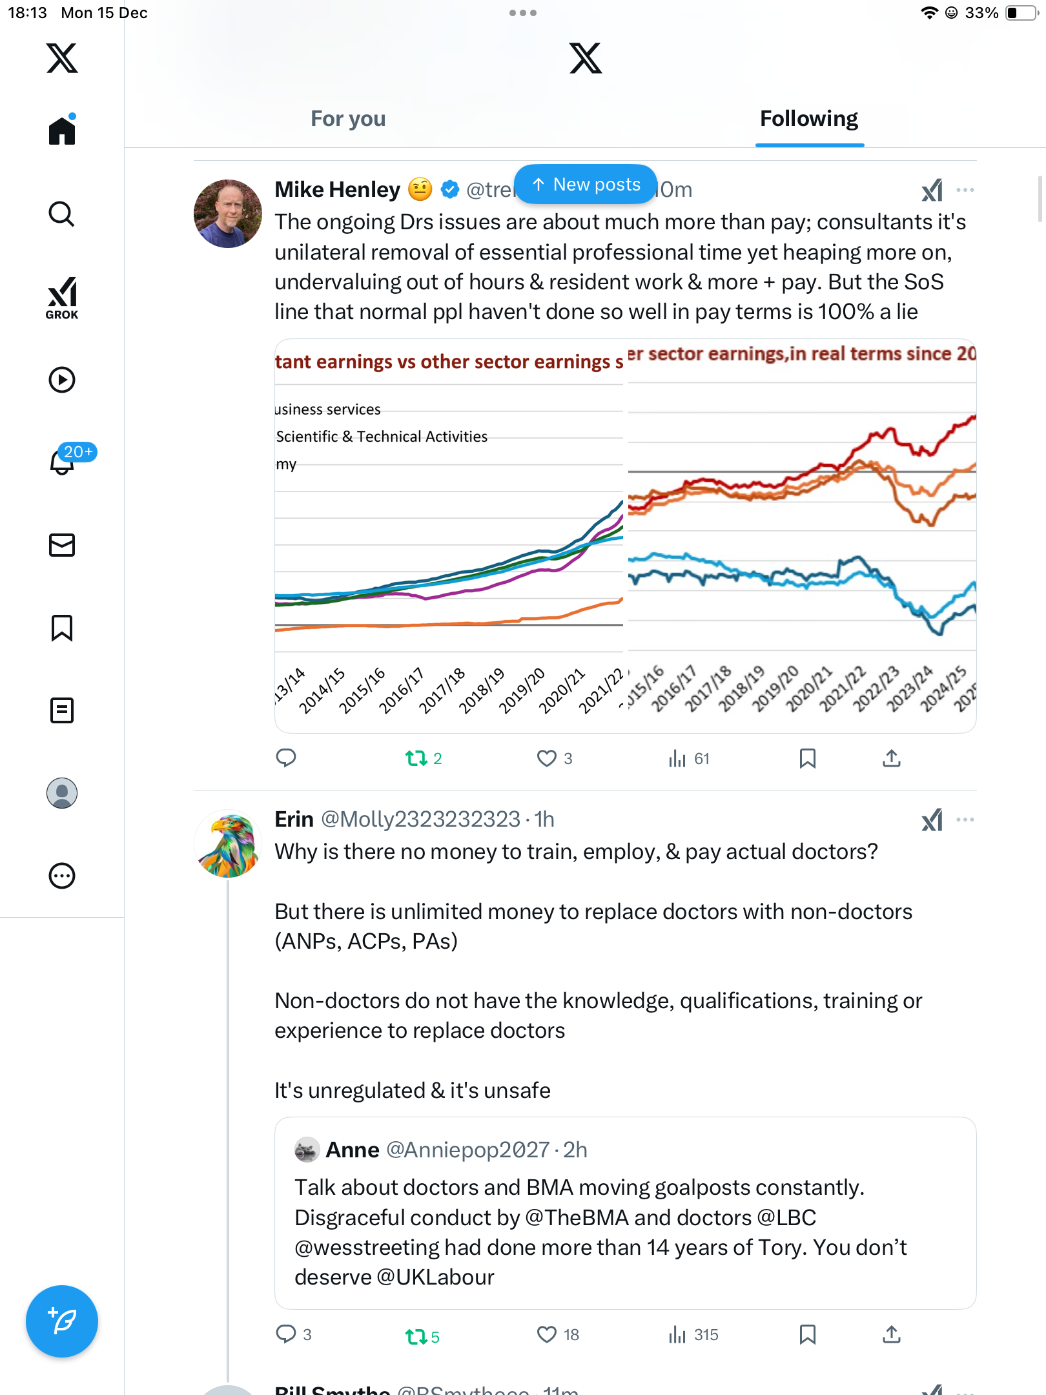
Task: Compose a new post
Action: [x=62, y=1321]
